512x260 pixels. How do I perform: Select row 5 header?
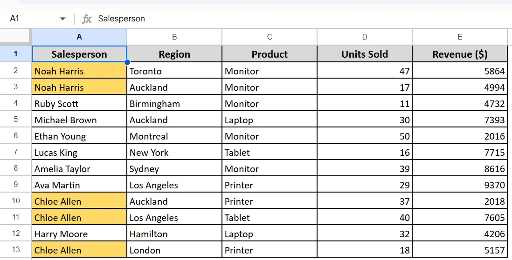(x=16, y=119)
